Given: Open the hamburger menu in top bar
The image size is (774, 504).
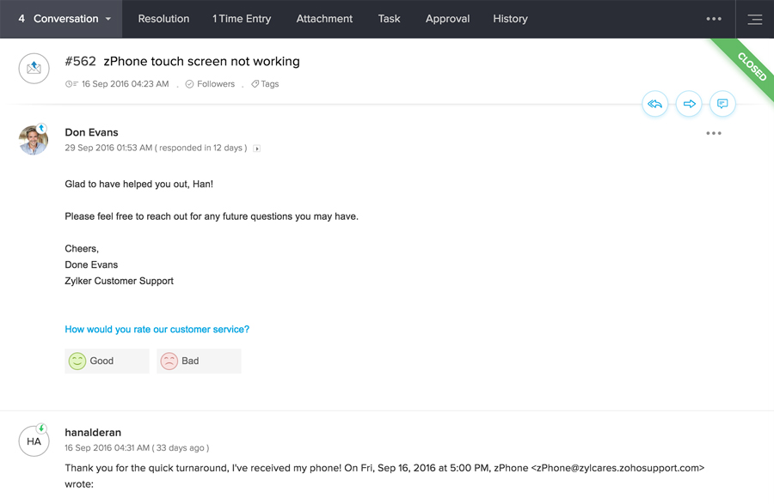Looking at the screenshot, I should pos(754,19).
